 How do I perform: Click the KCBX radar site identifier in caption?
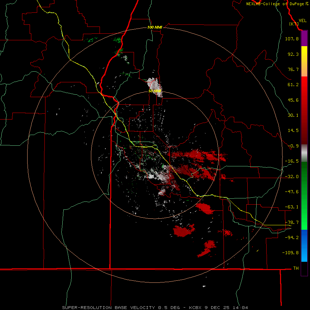196,308
